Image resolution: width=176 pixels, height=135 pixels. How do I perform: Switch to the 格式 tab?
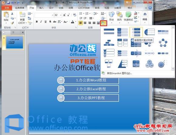point(130,8)
